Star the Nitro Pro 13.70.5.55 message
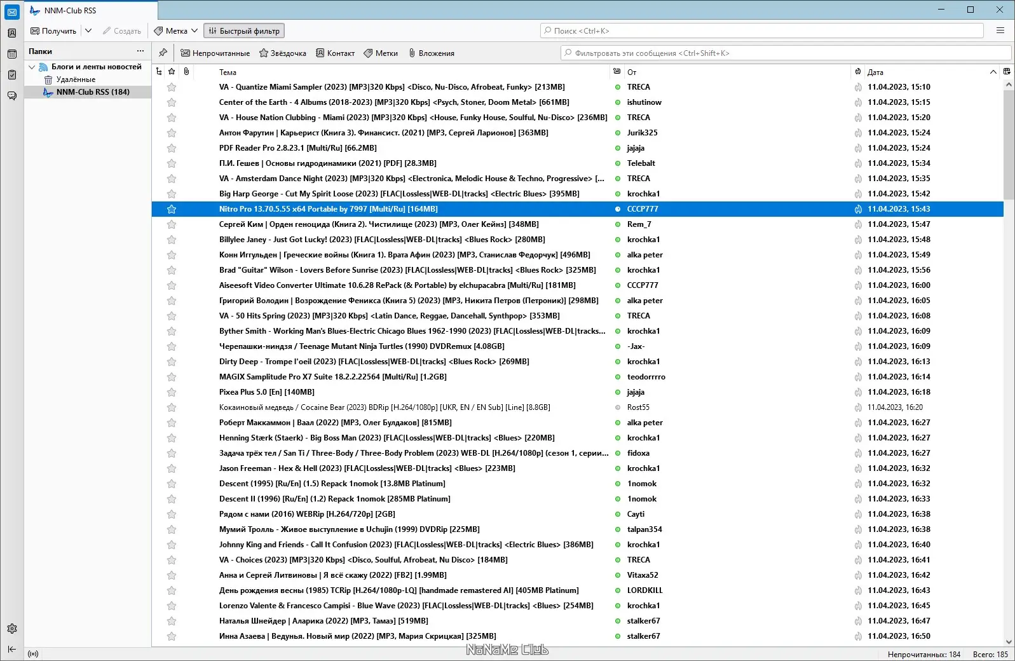The width and height of the screenshot is (1015, 661). click(x=172, y=209)
